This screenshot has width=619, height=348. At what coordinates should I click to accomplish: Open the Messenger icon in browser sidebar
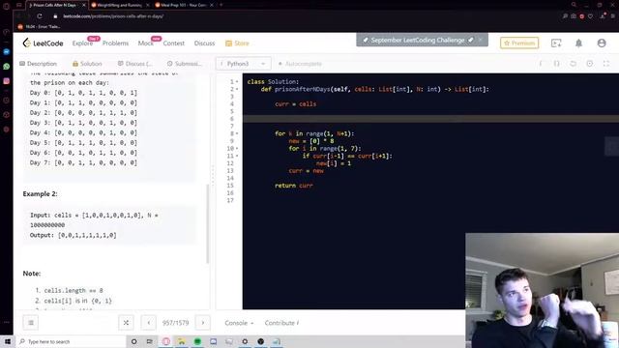point(7,51)
